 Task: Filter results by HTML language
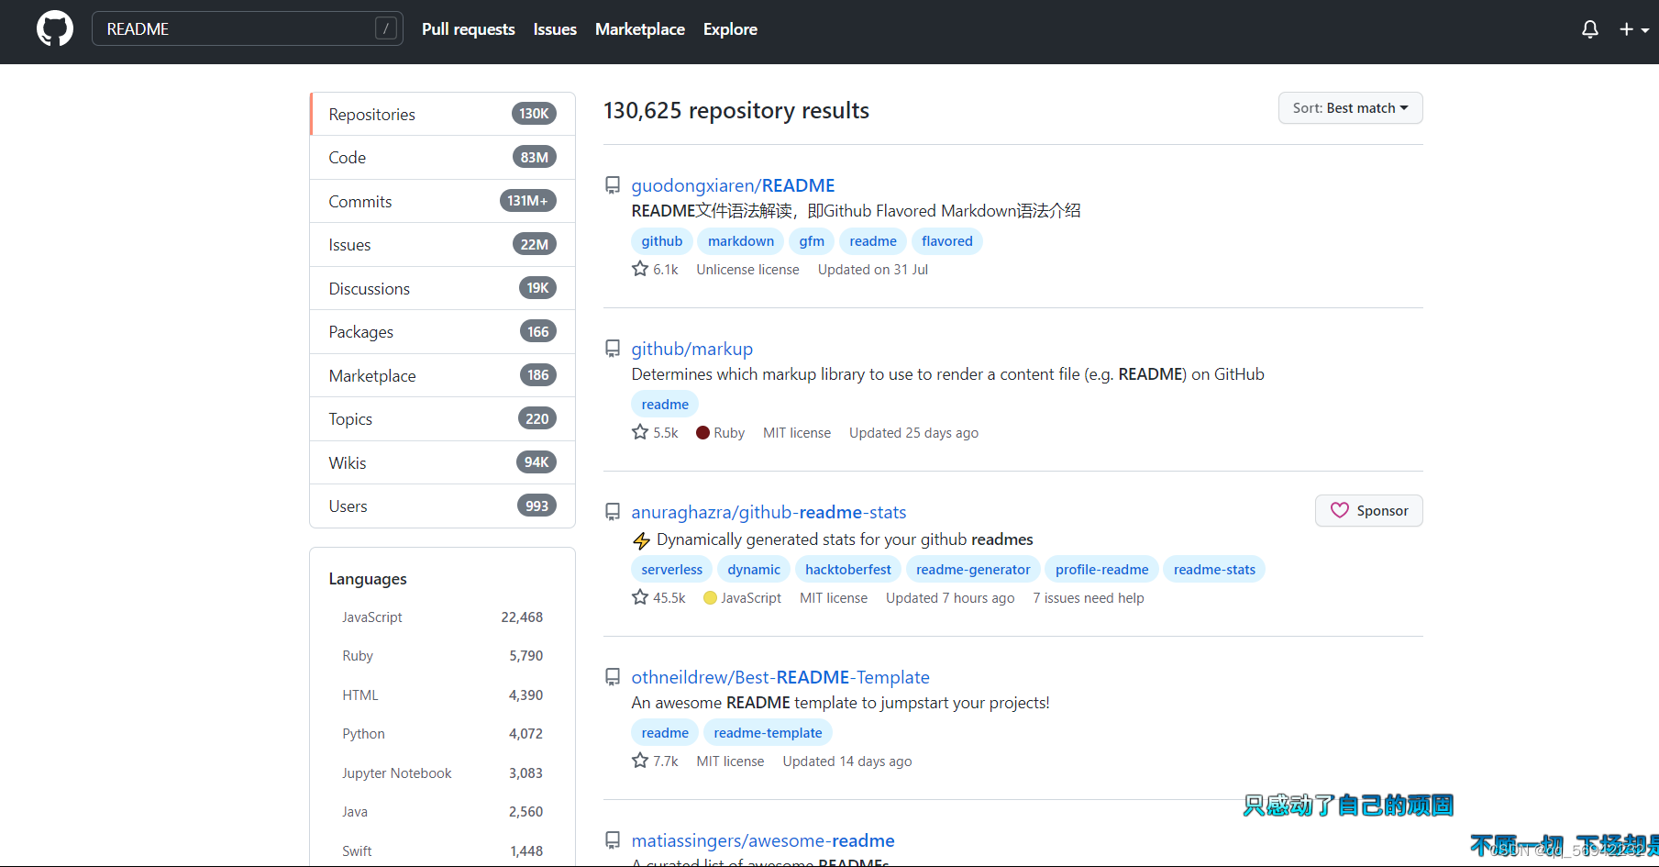click(x=443, y=695)
